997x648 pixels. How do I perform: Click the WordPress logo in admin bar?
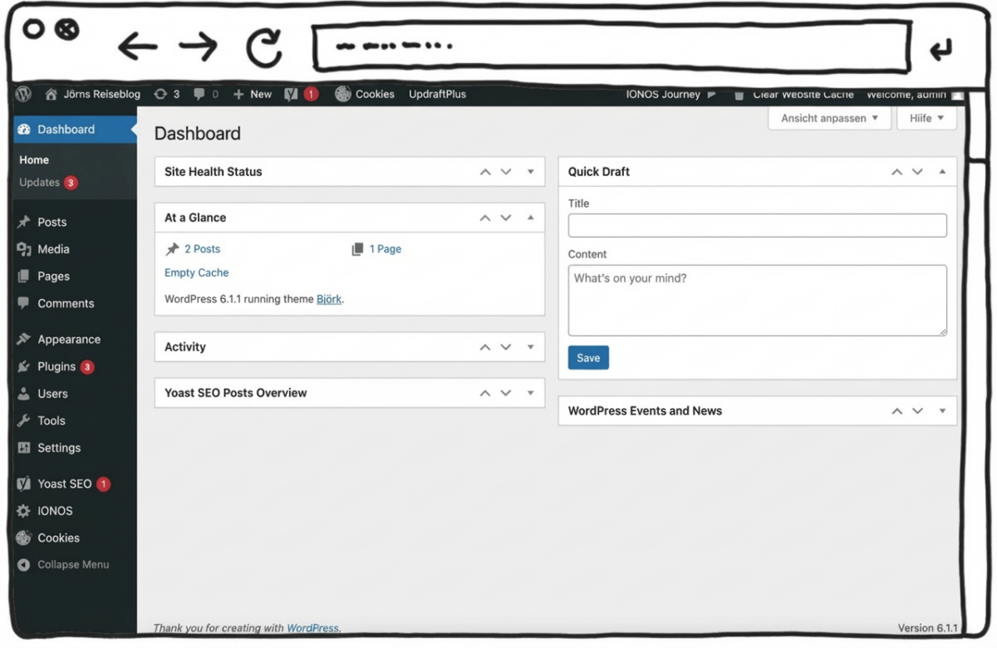(x=23, y=95)
